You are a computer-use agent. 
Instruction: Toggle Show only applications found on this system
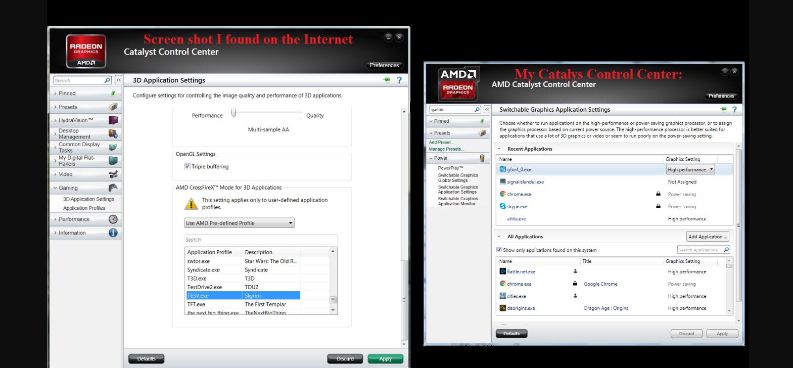[499, 250]
